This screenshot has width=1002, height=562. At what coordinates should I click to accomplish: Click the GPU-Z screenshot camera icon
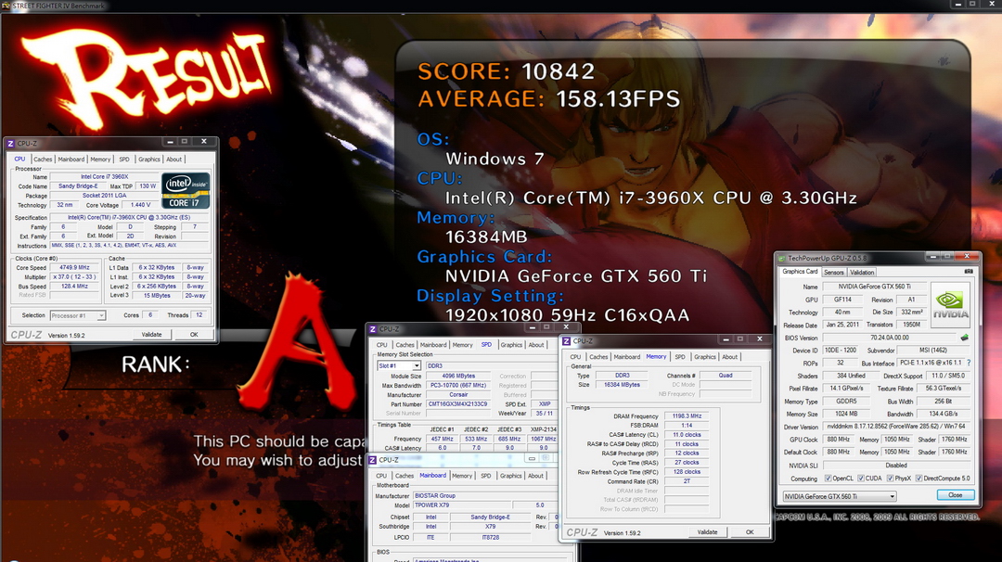pyautogui.click(x=968, y=272)
